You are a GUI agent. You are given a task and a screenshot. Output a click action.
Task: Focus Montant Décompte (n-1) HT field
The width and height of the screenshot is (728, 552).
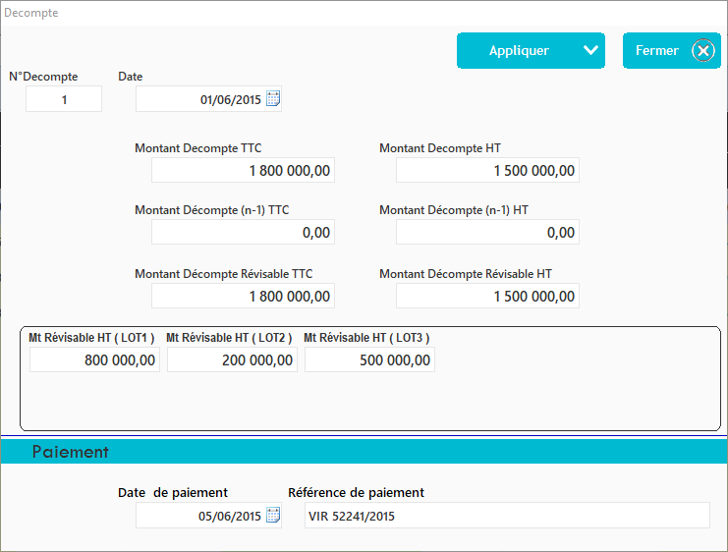[487, 233]
